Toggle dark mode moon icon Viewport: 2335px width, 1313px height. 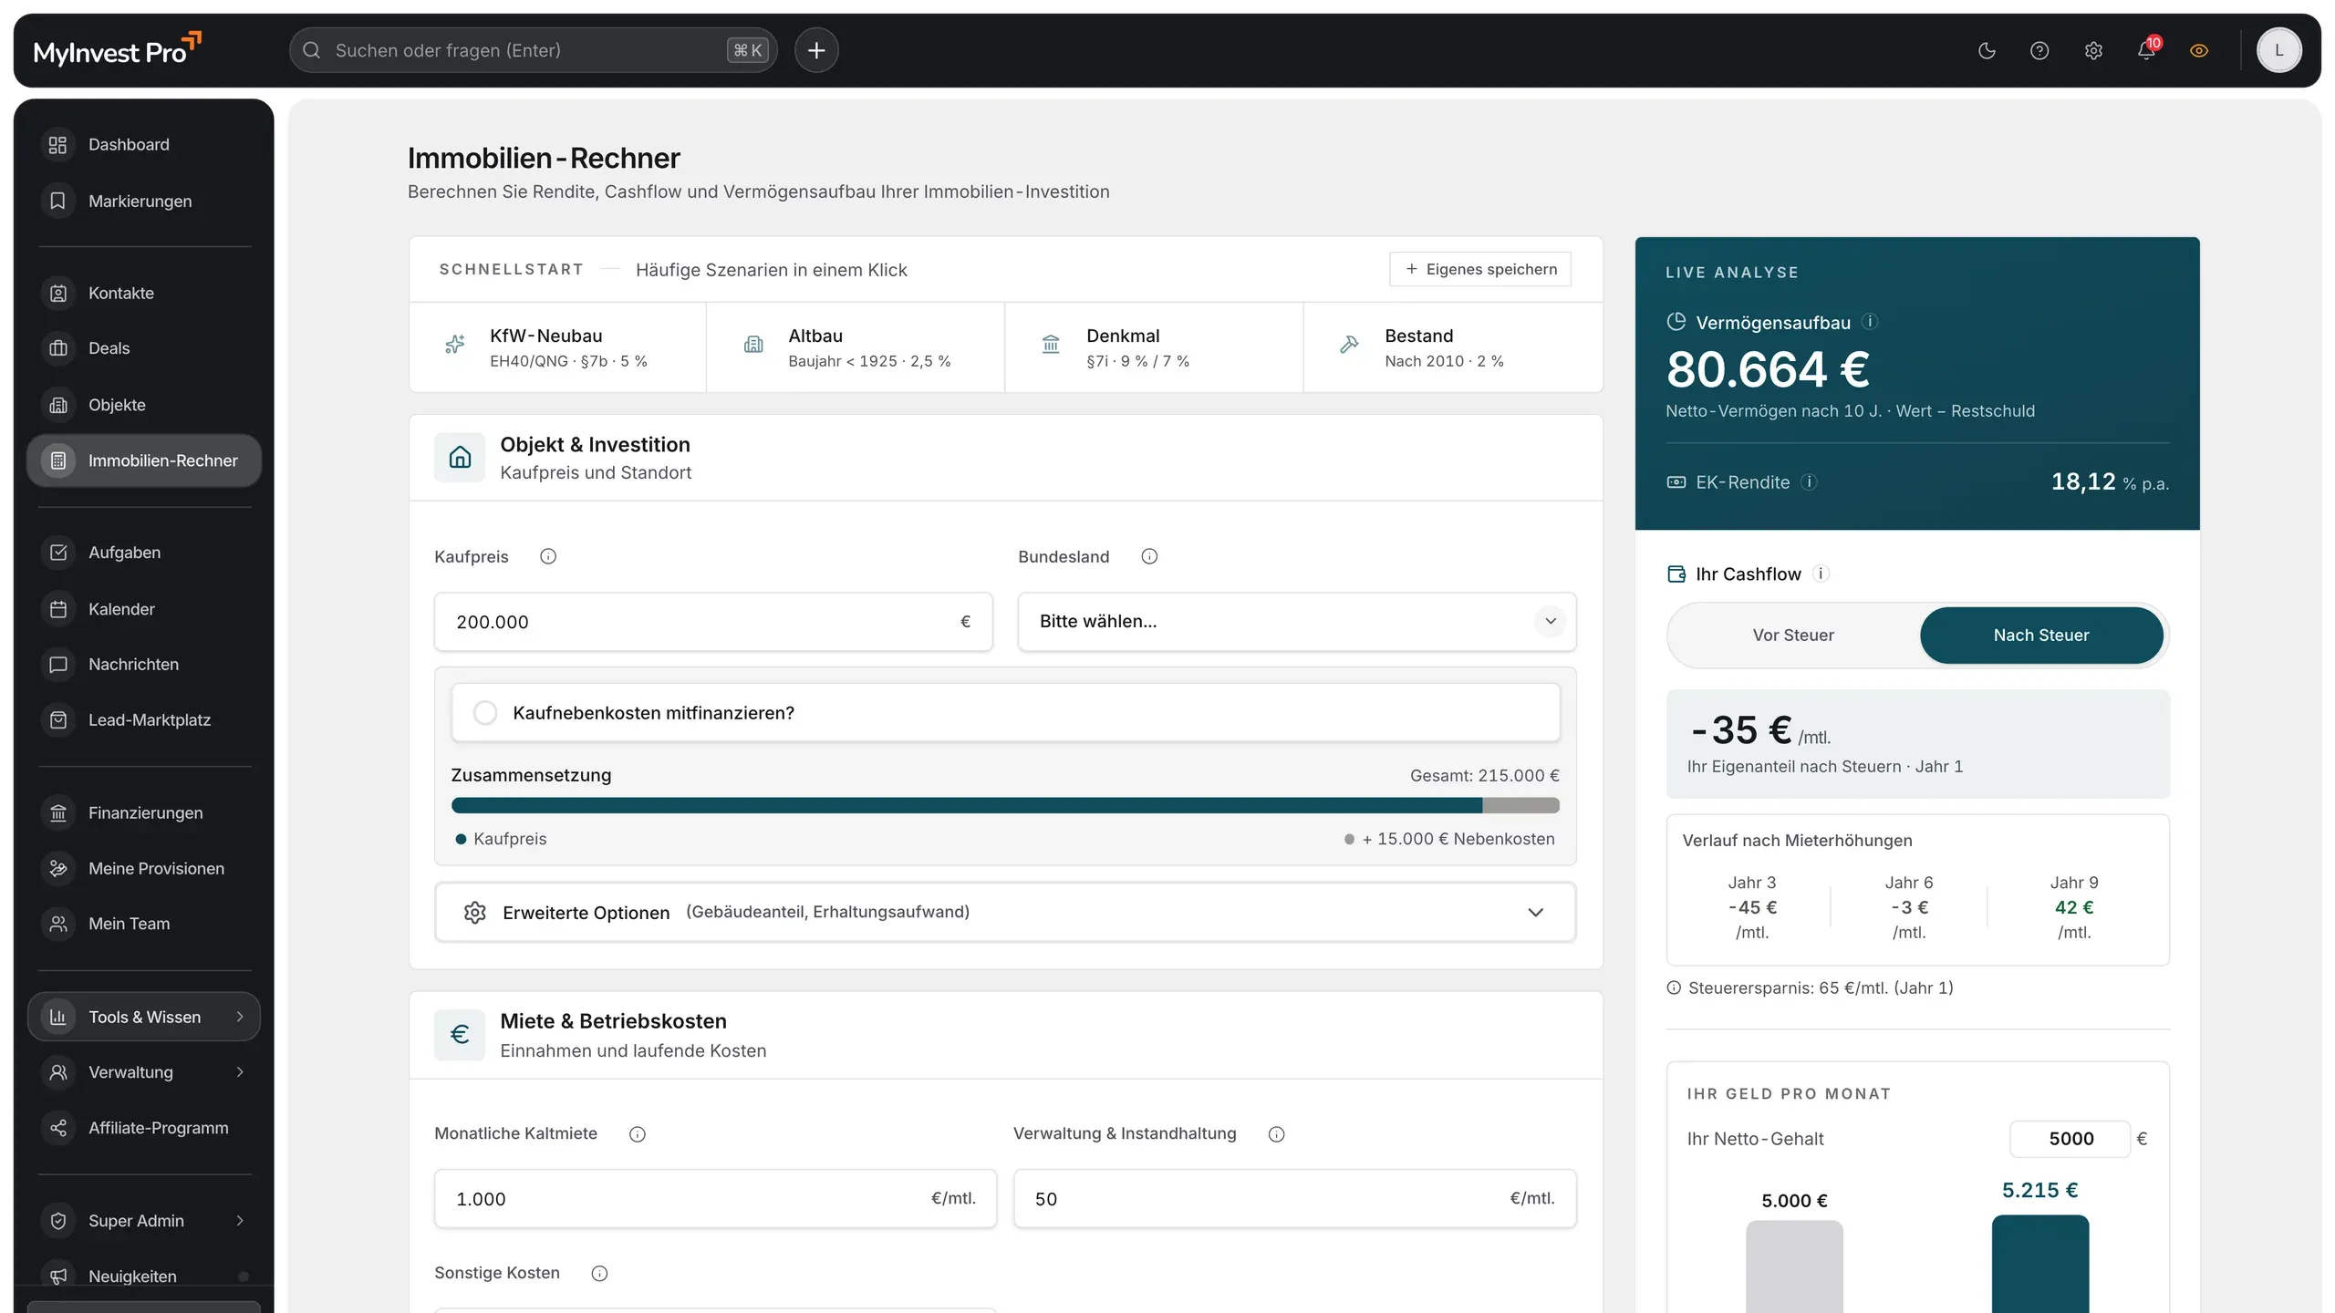[1987, 51]
